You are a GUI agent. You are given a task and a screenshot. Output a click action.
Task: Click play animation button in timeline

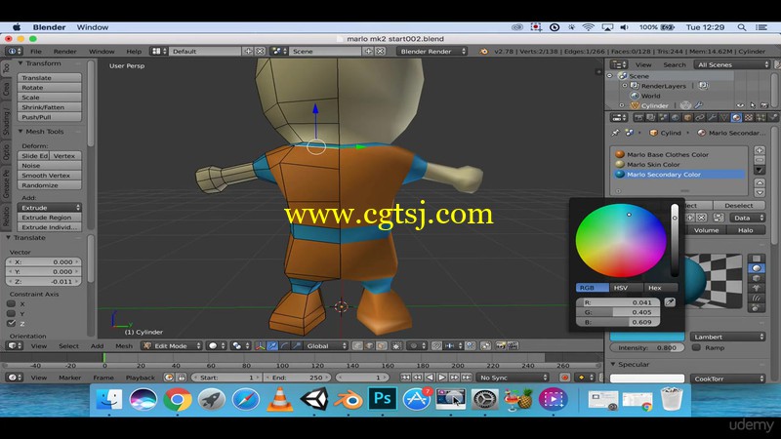click(x=442, y=378)
